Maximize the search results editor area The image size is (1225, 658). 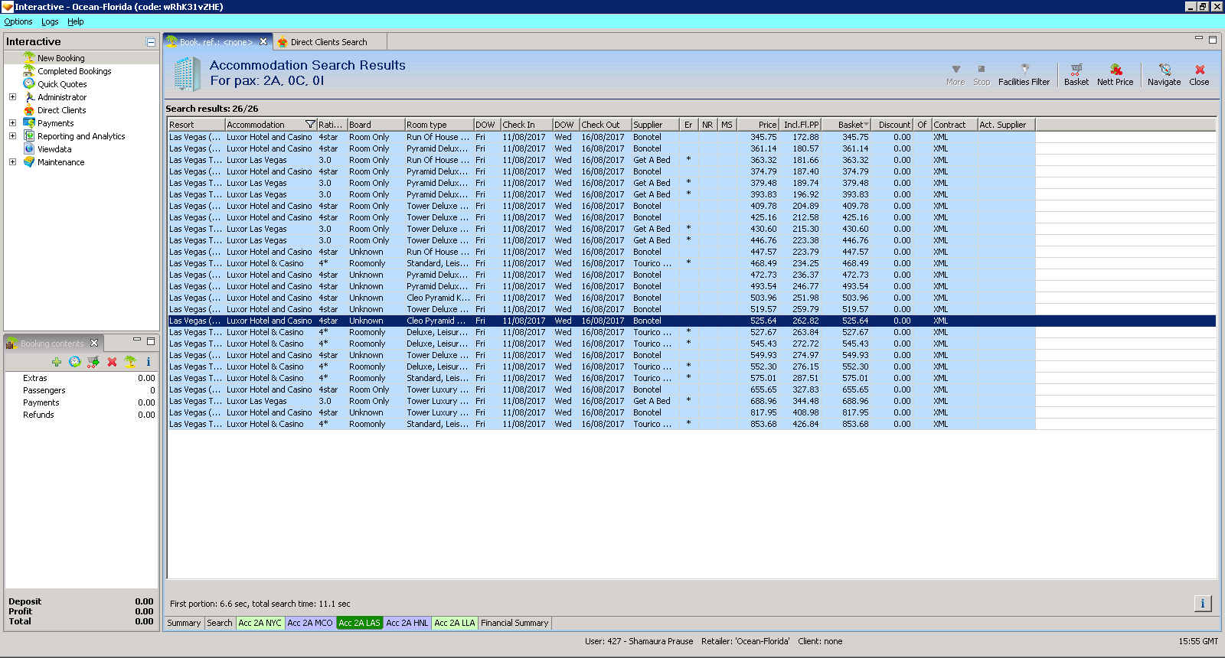pyautogui.click(x=1212, y=40)
